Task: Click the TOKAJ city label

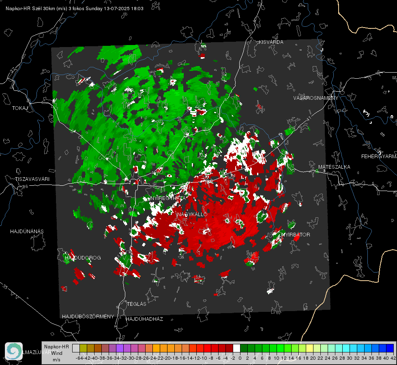Action: click(x=20, y=108)
